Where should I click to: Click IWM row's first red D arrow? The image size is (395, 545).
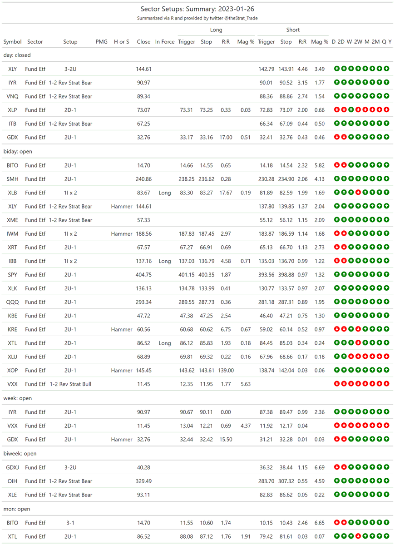click(337, 233)
